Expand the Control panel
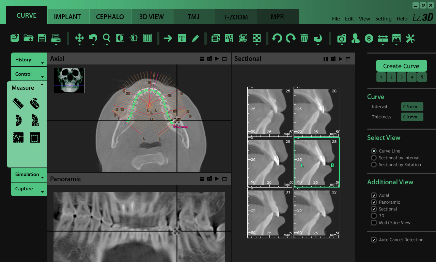 29,74
